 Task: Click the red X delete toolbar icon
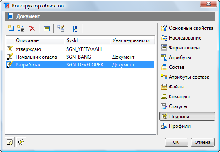32,29
